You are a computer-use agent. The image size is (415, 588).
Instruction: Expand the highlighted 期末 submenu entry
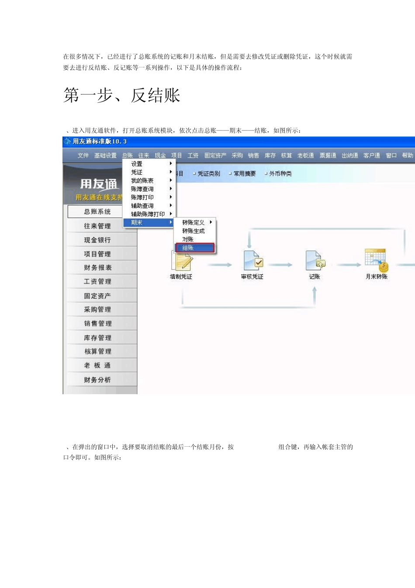click(x=149, y=222)
